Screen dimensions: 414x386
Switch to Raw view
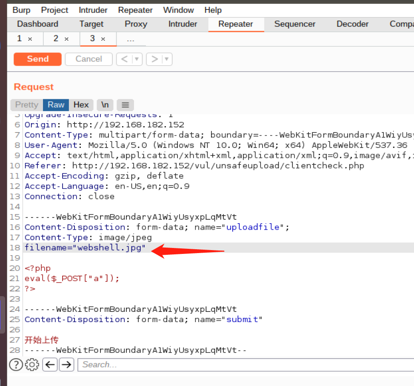click(56, 105)
